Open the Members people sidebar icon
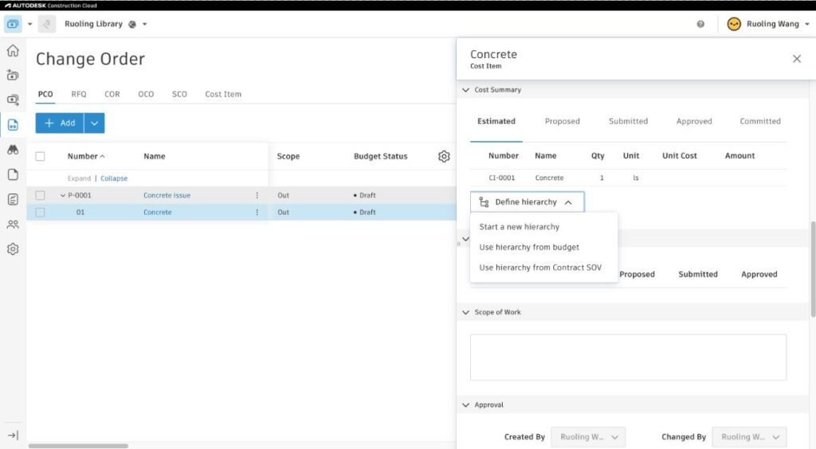Screen dimensions: 816x449 13,224
